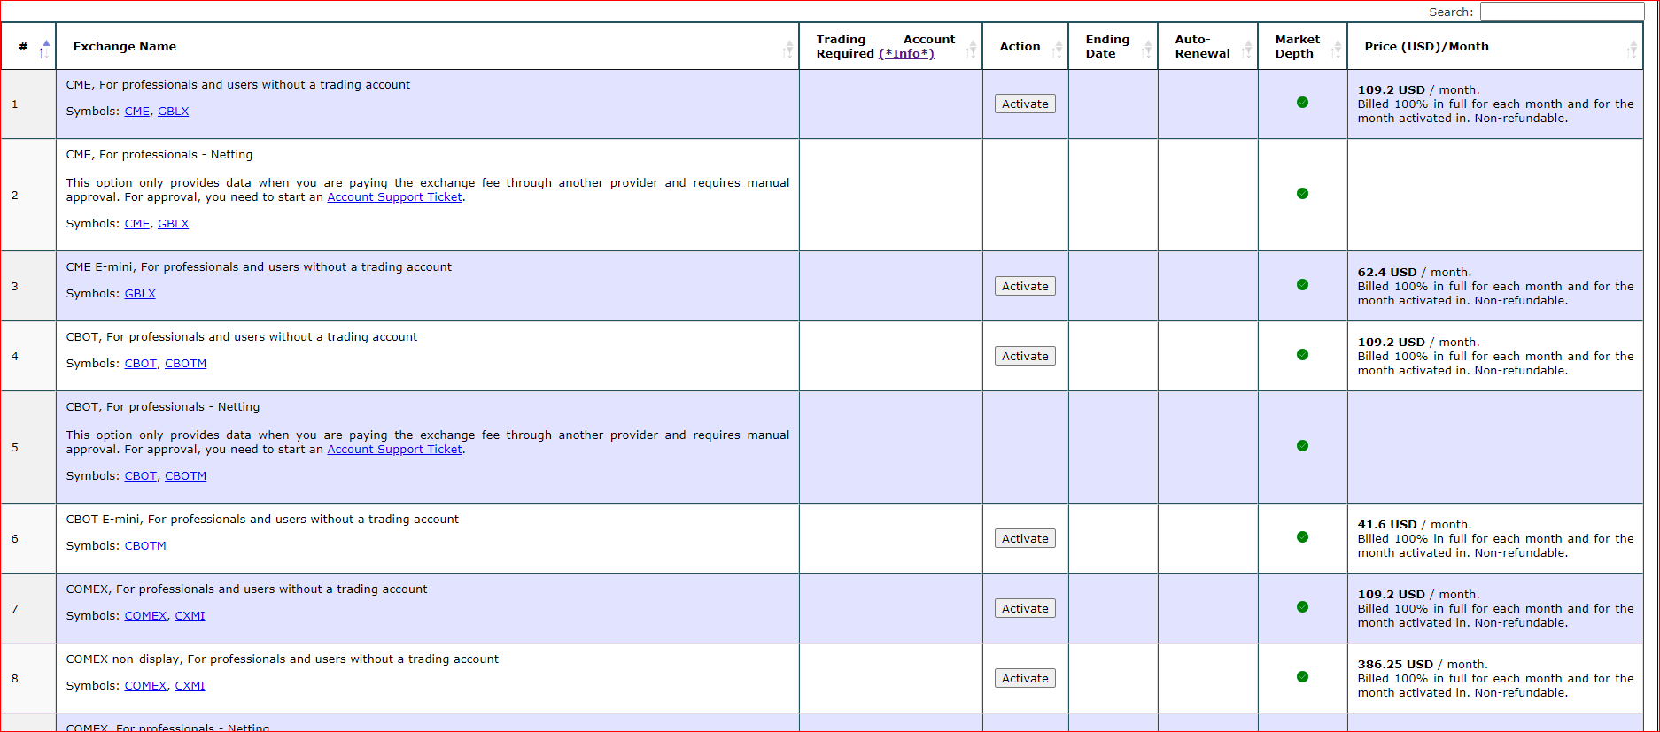Activate the CME E-mini data feed
Viewport: 1660px width, 732px height.
point(1025,286)
